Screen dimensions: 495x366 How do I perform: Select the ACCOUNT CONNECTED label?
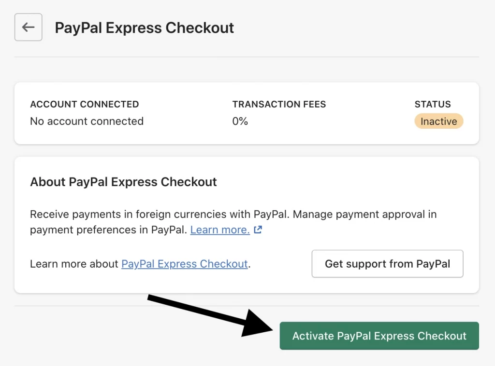pyautogui.click(x=85, y=104)
